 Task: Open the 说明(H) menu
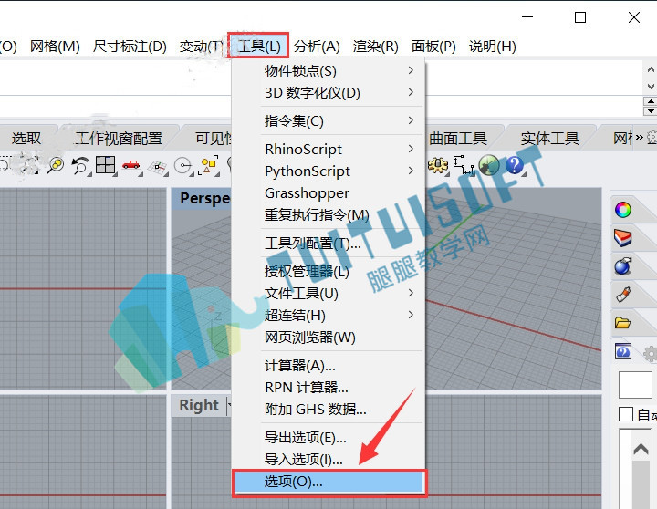click(x=493, y=46)
